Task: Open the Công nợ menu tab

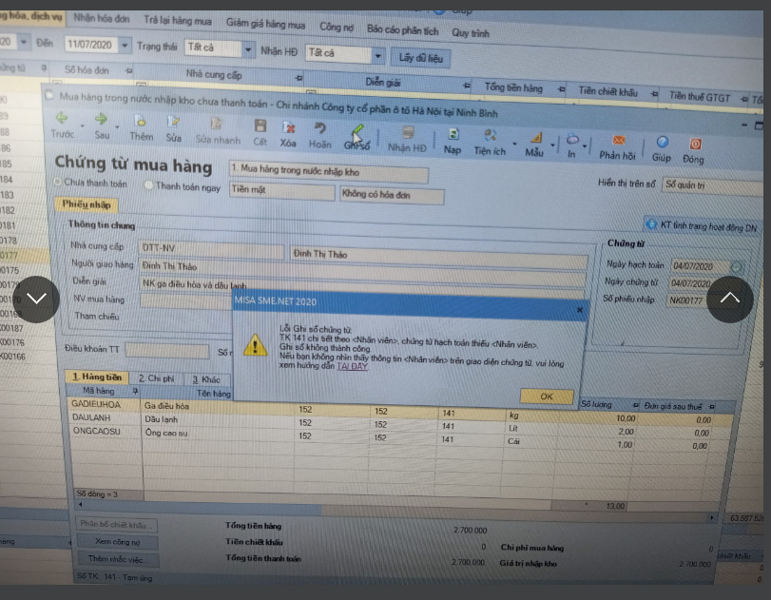Action: [336, 28]
